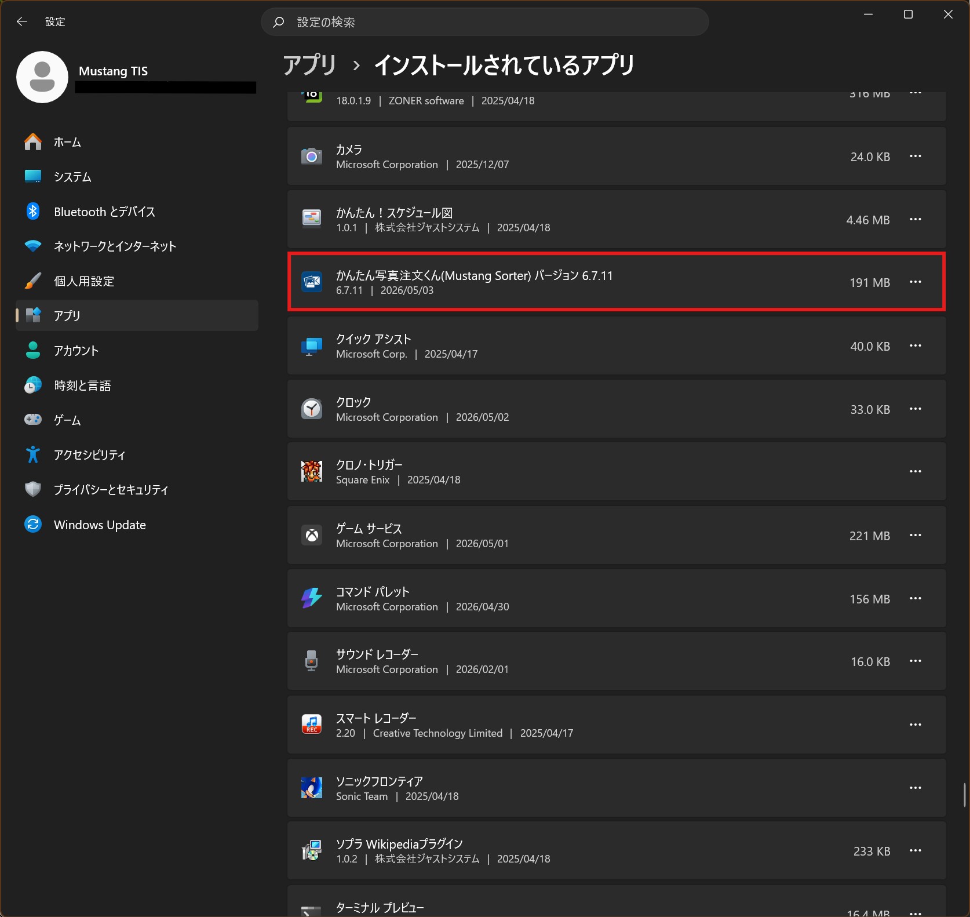Viewport: 970px width, 917px height.
Task: Click the アクセシビリティ figure icon
Action: pos(33,454)
